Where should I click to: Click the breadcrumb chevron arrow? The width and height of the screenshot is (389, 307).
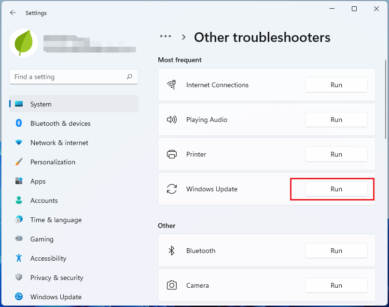click(x=183, y=37)
